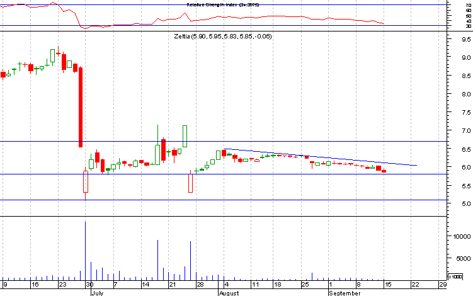Select the September month label
473x296 pixels.
click(x=345, y=293)
